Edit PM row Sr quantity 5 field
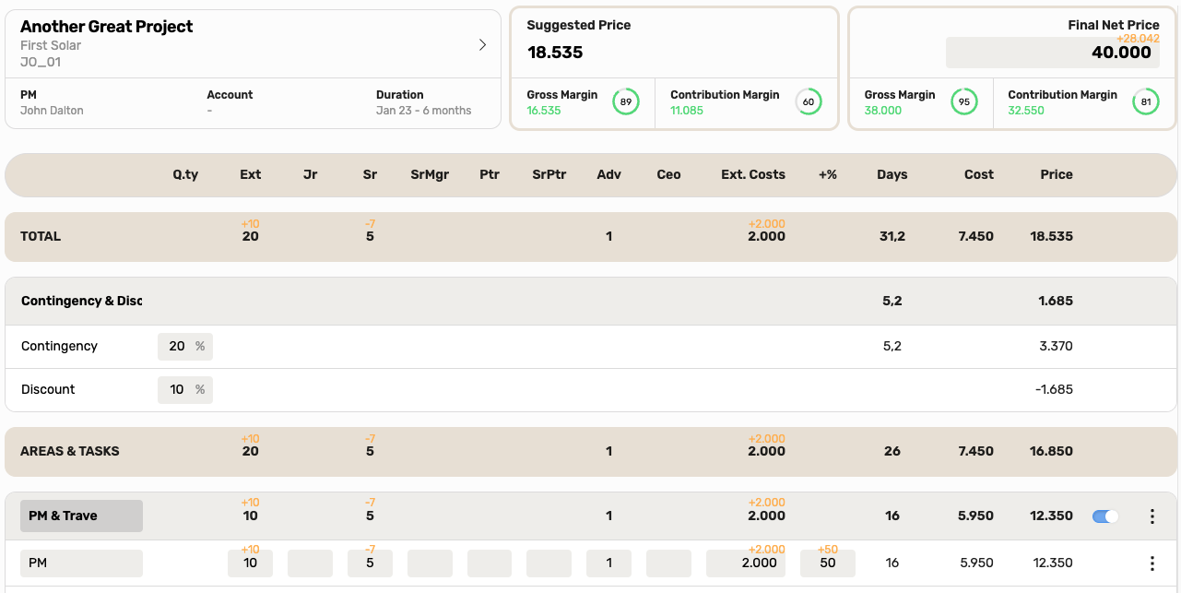 click(370, 563)
